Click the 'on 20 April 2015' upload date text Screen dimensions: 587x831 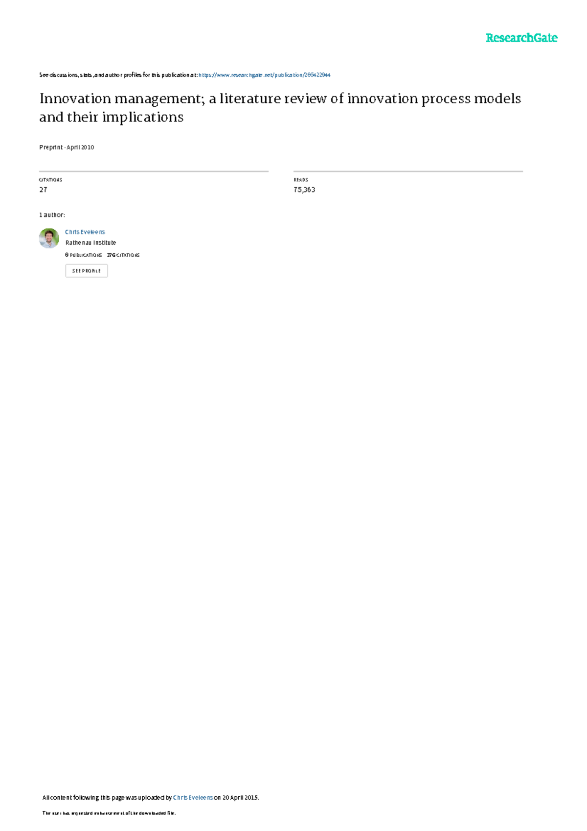(x=236, y=797)
